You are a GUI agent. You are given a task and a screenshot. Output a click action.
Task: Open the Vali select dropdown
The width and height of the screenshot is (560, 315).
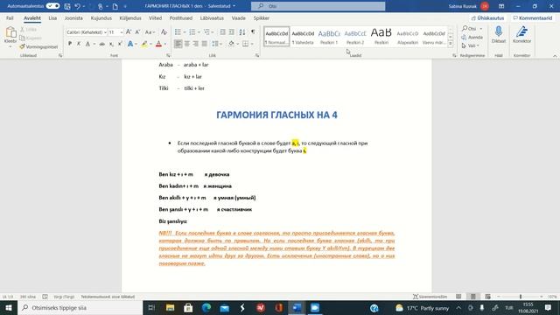pyautogui.click(x=470, y=45)
